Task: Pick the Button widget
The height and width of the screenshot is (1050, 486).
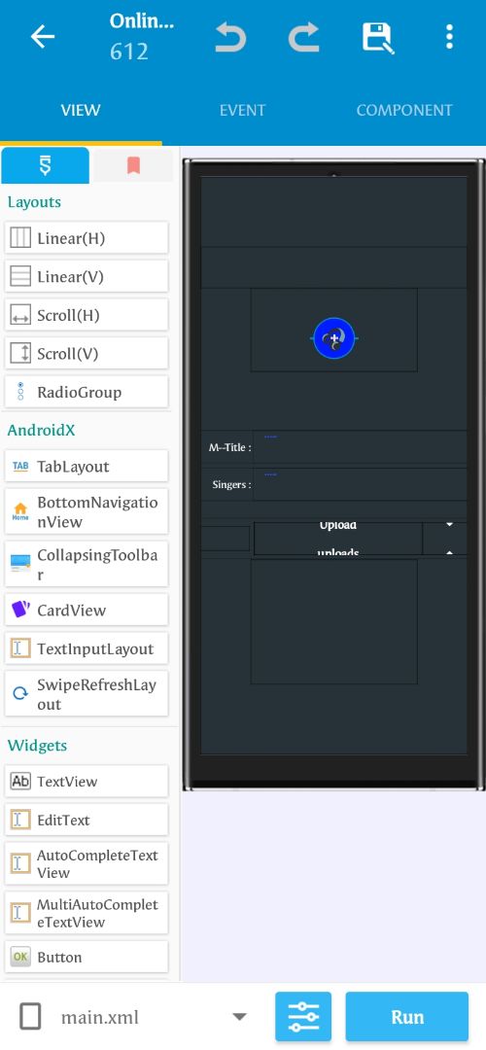Action: point(87,957)
